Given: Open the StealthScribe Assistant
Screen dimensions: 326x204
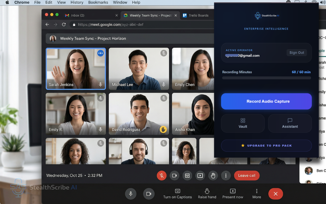Looking at the screenshot, I should [x=290, y=123].
